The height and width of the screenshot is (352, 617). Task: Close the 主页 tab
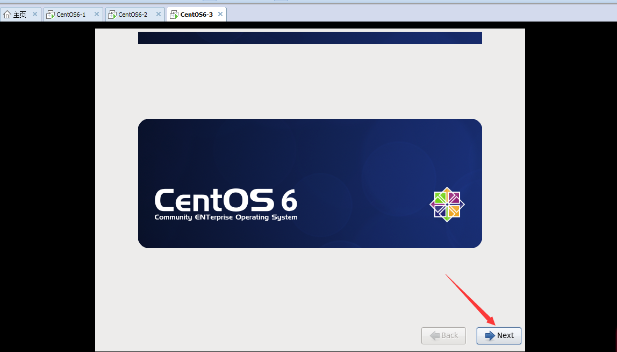(x=34, y=14)
